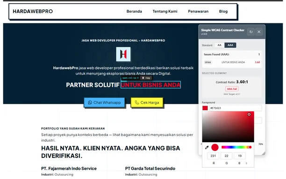The width and height of the screenshot is (286, 179).
Task: Visit the Blog navigation link
Action: tap(223, 11)
